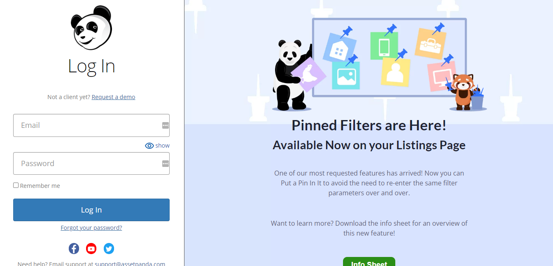
Task: Click password manager icon in Email field
Action: (x=166, y=125)
